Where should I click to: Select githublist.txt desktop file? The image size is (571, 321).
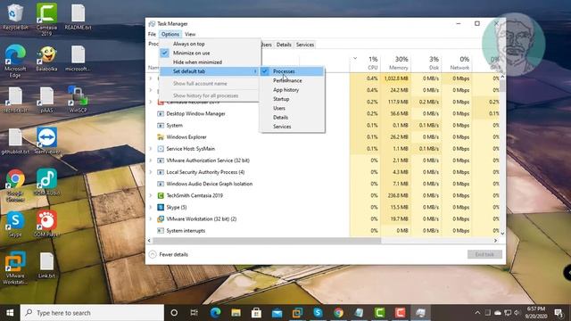coord(15,141)
